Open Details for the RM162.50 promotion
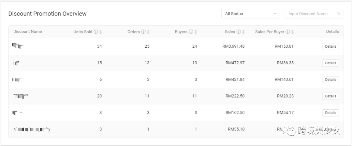Viewport: 352px width, 146px height. (x=331, y=113)
